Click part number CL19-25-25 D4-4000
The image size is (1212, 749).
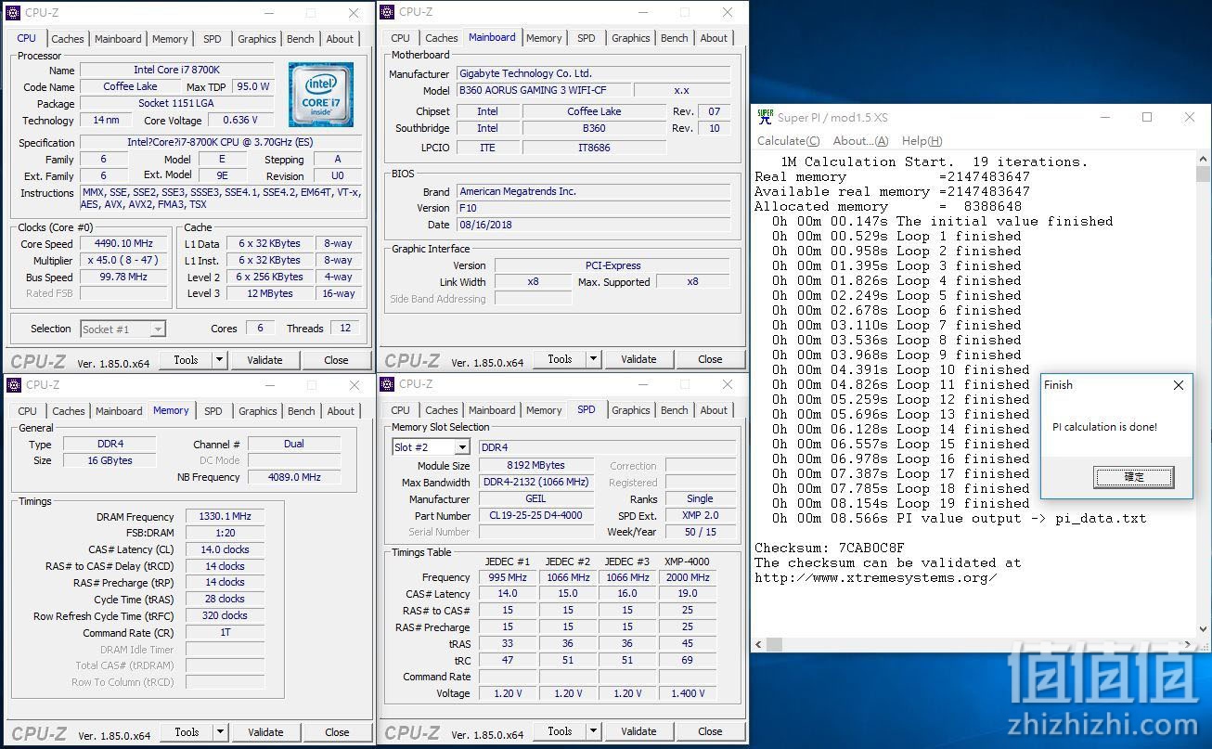point(536,516)
